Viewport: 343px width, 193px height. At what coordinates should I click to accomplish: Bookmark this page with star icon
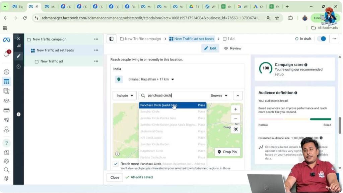coord(277,18)
